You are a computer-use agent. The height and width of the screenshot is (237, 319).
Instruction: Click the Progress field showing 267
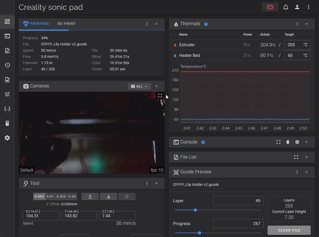point(238,224)
